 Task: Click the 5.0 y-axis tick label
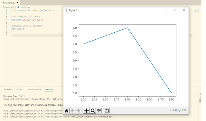point(74,28)
